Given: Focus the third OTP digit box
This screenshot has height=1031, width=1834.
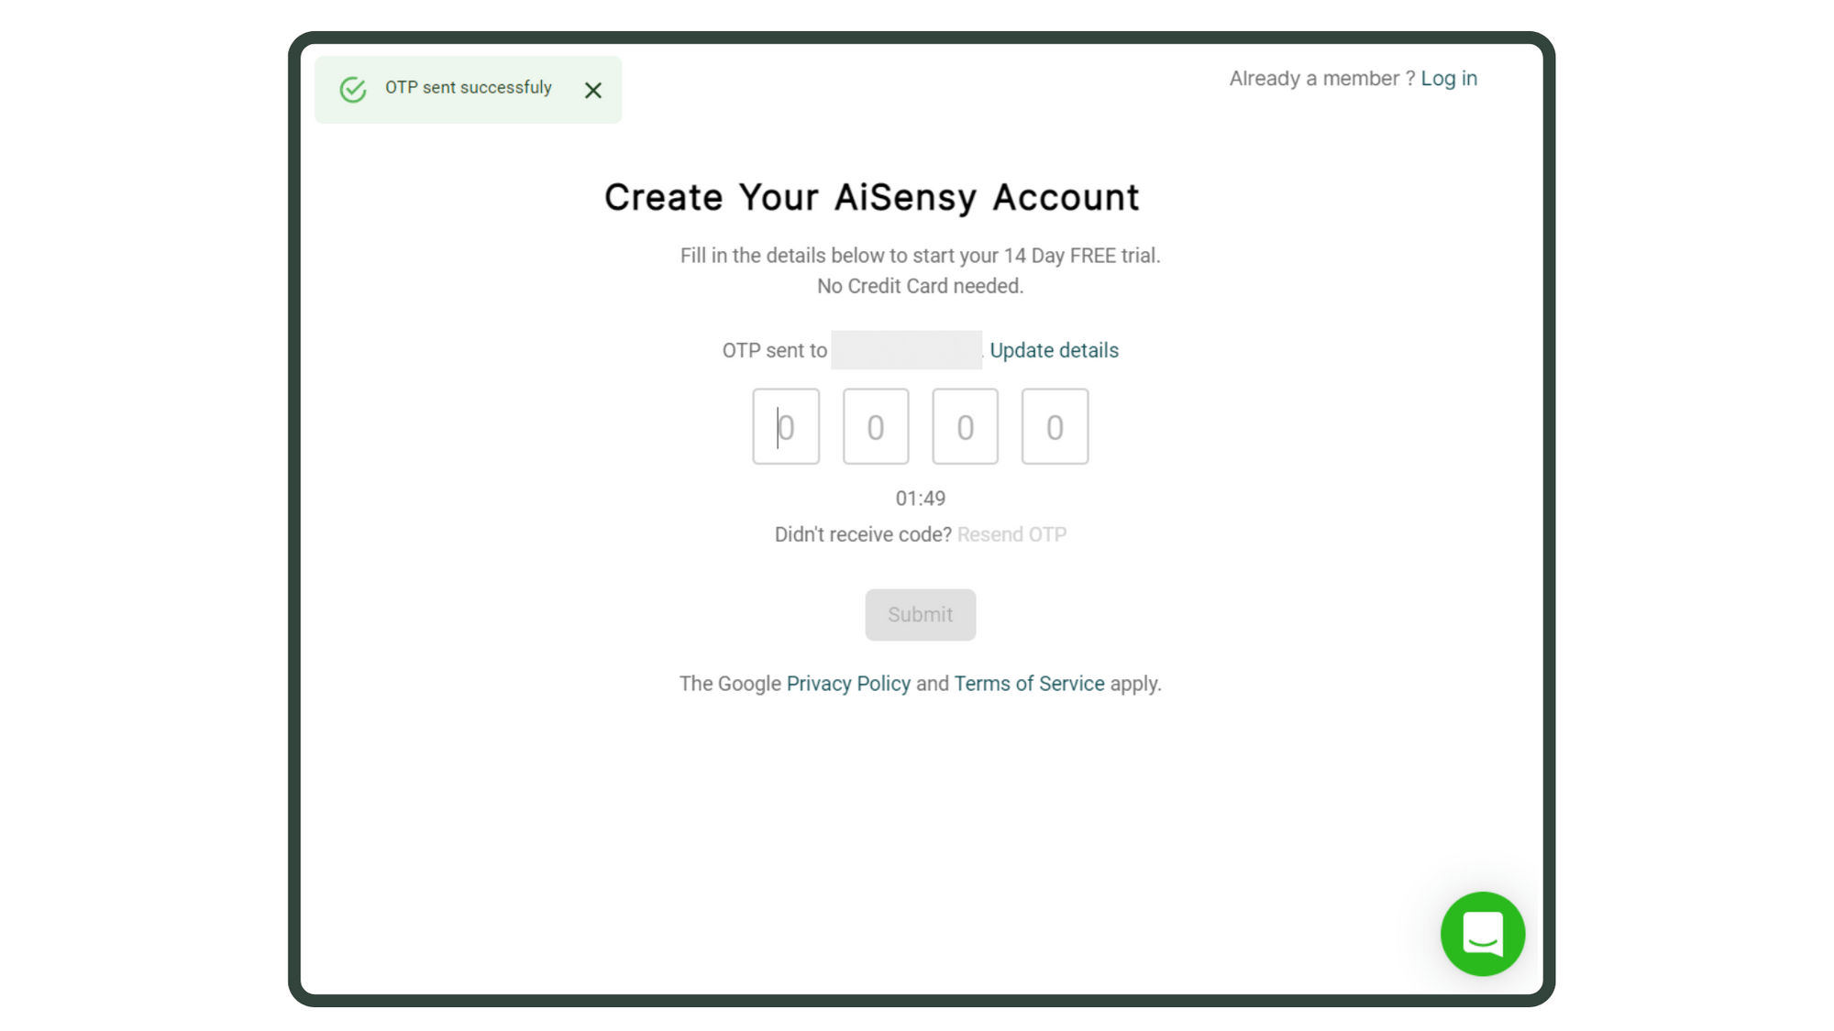Looking at the screenshot, I should tap(965, 426).
